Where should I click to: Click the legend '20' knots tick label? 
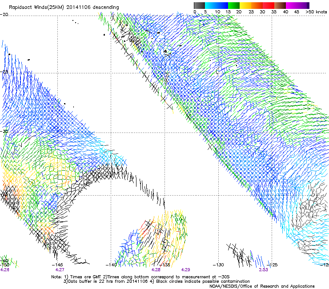pos(239,12)
